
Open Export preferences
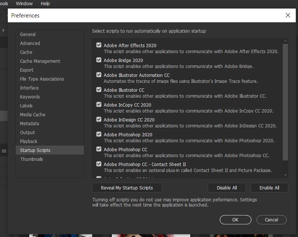point(49,70)
